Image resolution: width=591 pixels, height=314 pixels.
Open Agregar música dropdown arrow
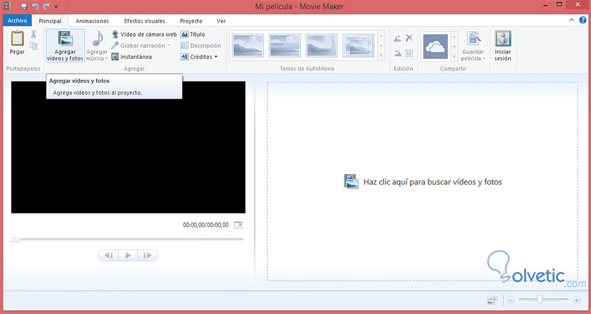tap(106, 58)
